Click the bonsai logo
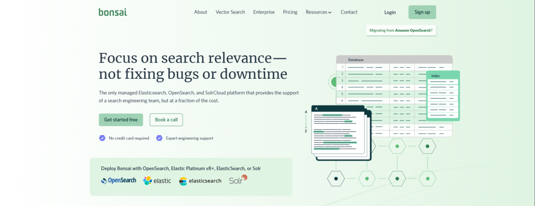Viewport: 535px width, 206px height. 113,12
